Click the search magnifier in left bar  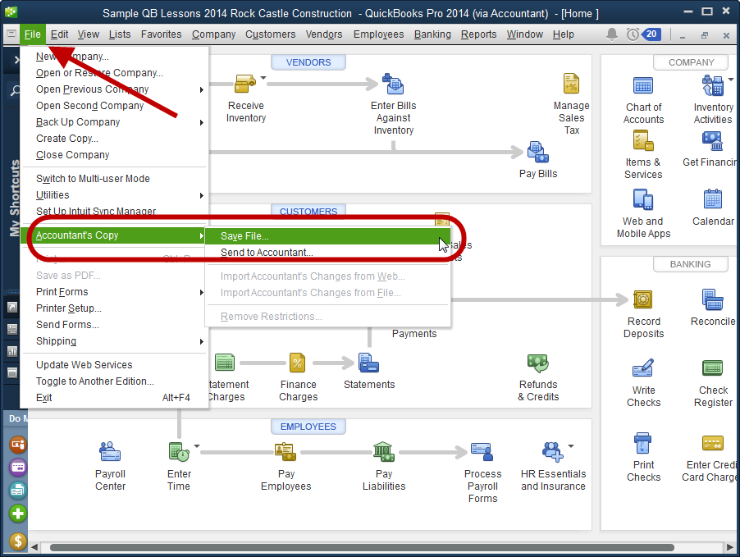[15, 90]
